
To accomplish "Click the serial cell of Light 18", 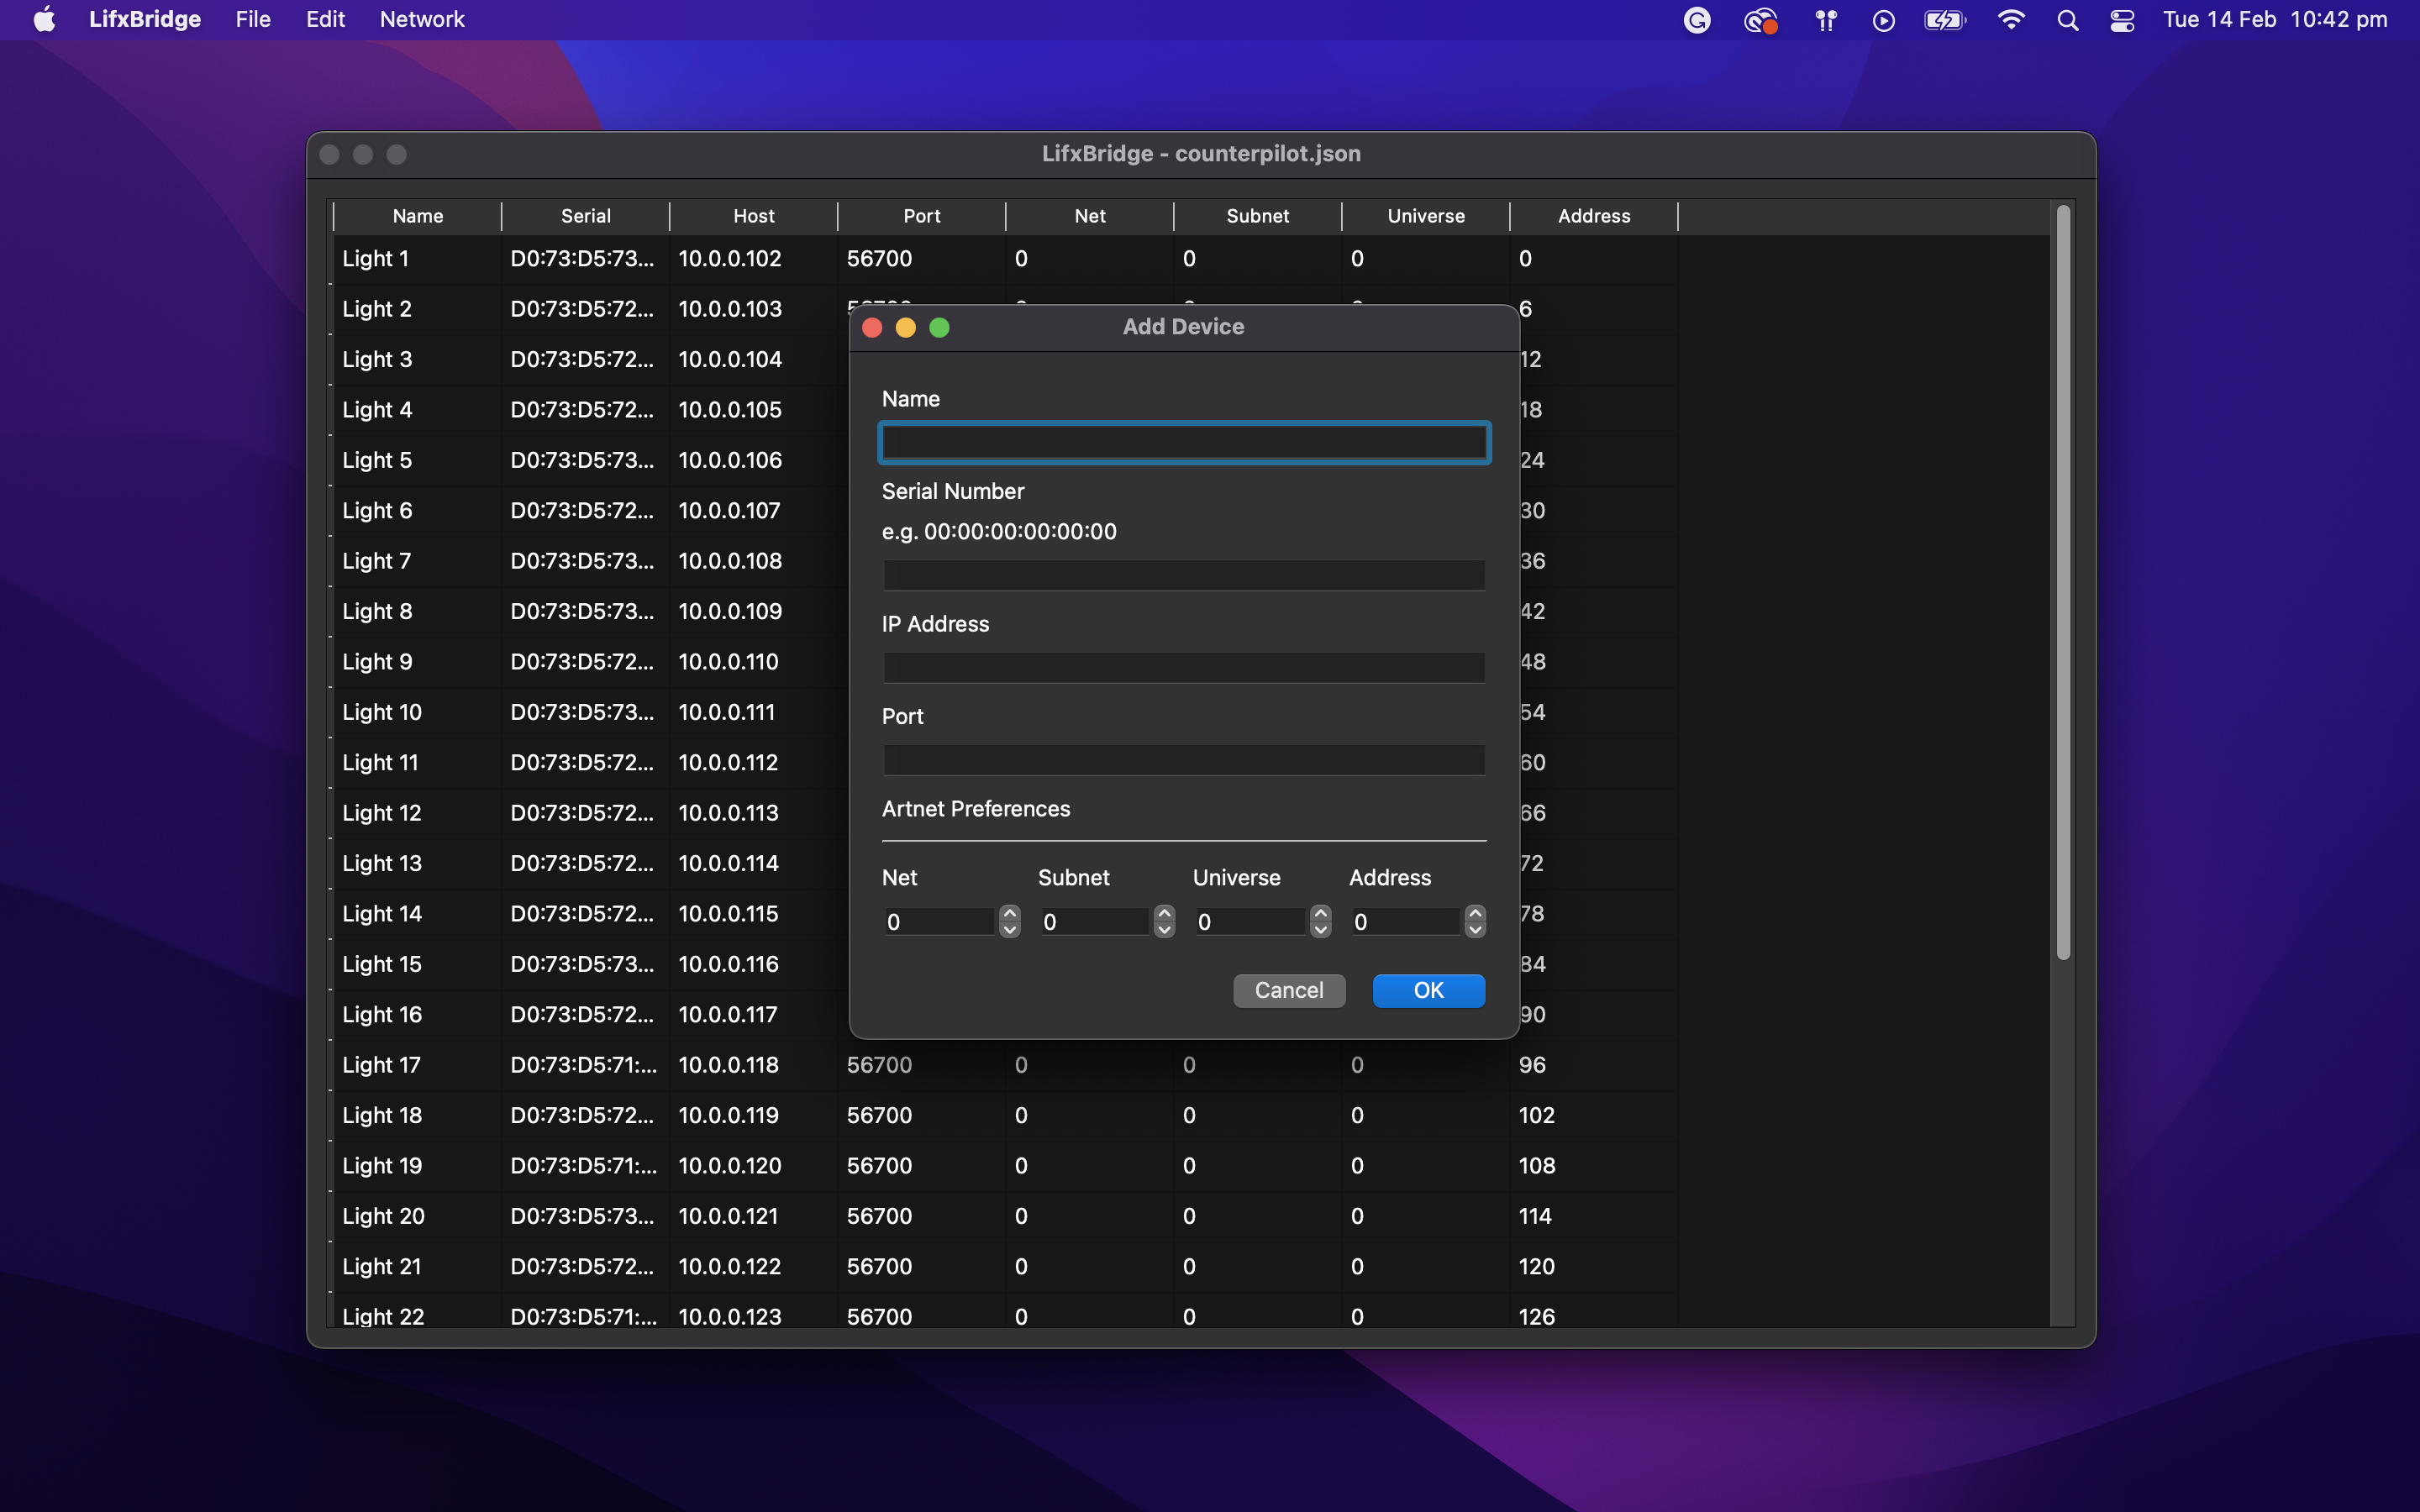I will pyautogui.click(x=585, y=1116).
